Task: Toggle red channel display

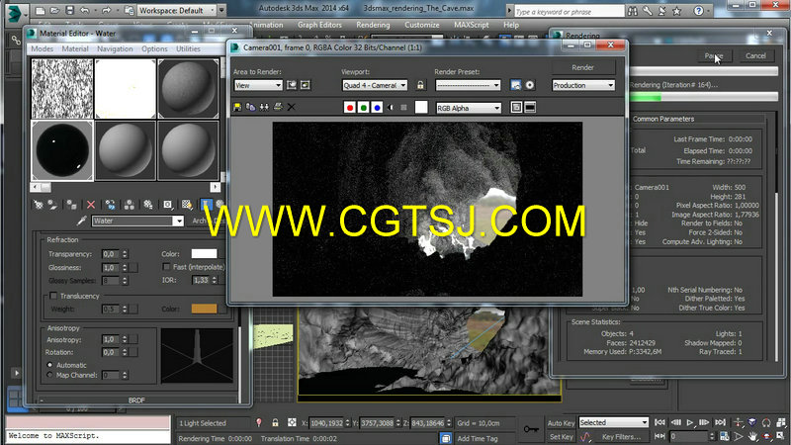Action: click(350, 107)
